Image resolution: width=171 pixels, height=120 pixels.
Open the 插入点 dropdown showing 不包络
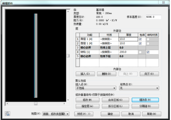click(x=96, y=88)
